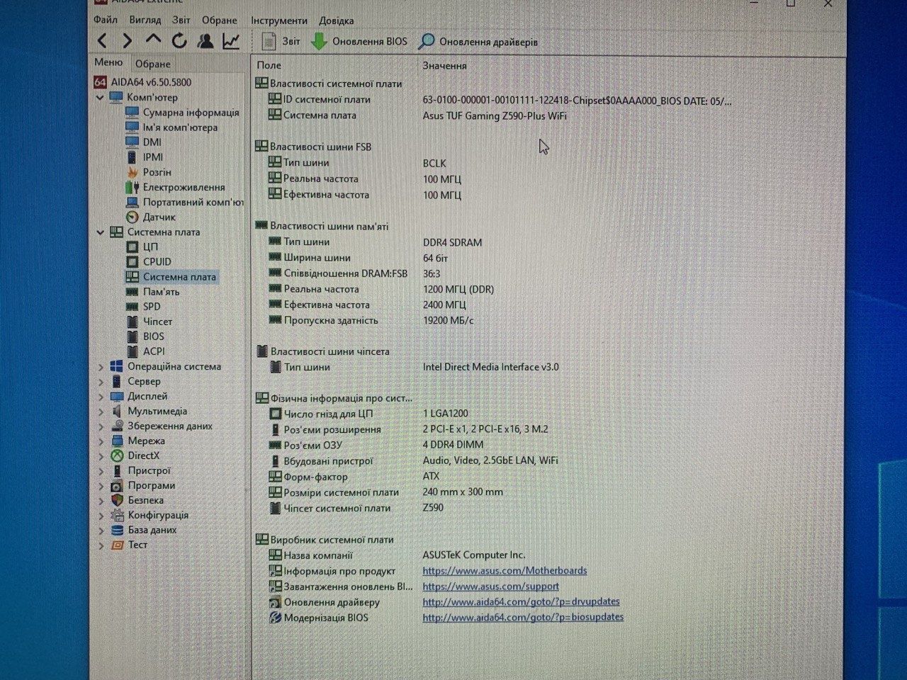
Task: Click the Безпека shield icon
Action: (117, 500)
